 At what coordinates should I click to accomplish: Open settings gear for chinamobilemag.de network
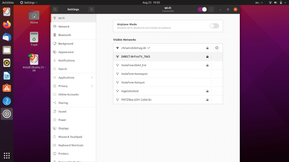pyautogui.click(x=217, y=48)
